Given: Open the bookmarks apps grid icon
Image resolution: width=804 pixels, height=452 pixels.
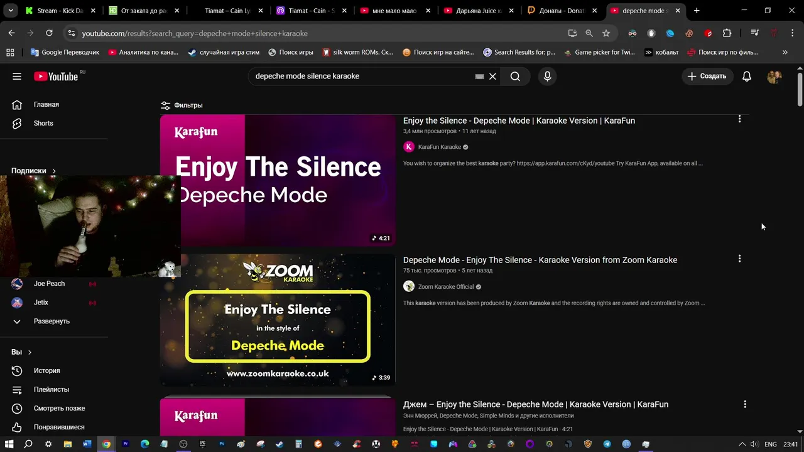Looking at the screenshot, I should click(10, 52).
